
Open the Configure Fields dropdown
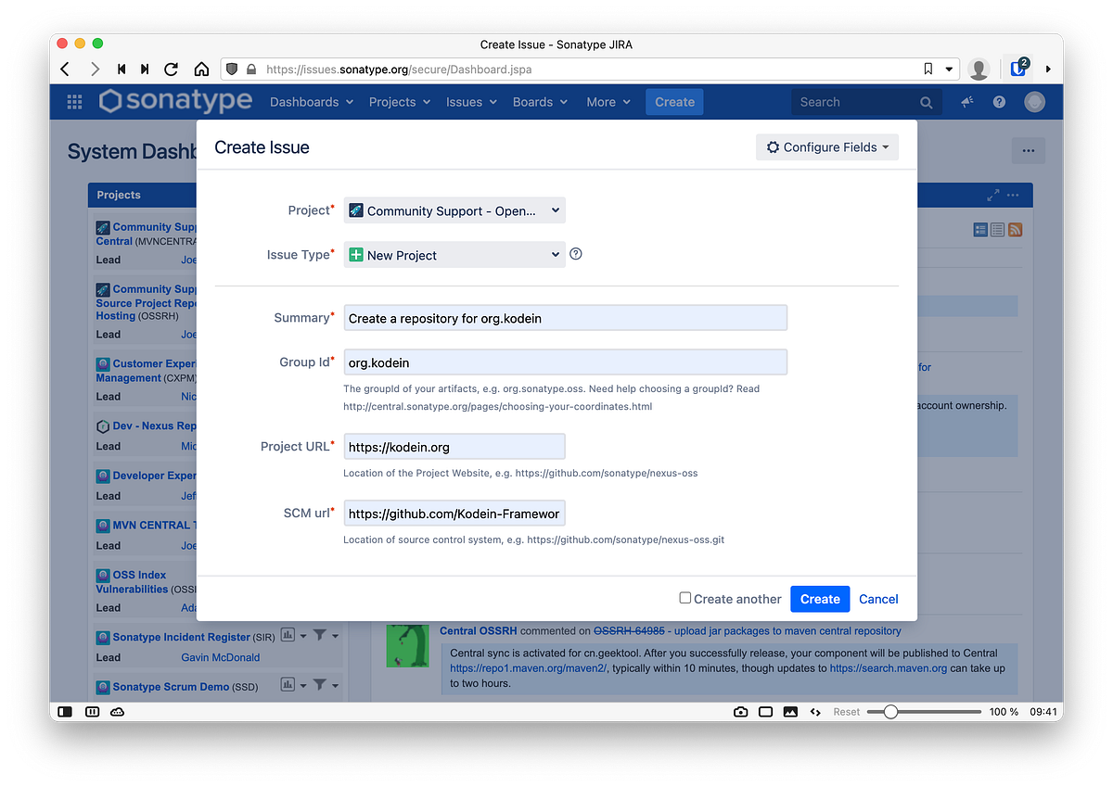(826, 146)
